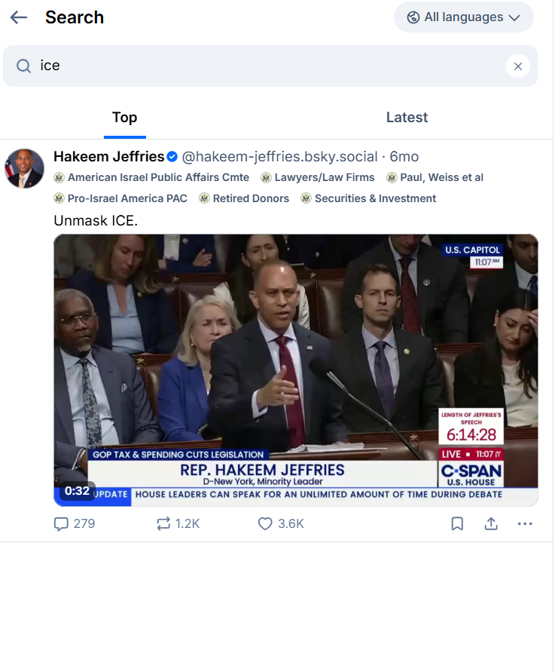Bookmark the Hakeem Jeffries post

point(457,523)
